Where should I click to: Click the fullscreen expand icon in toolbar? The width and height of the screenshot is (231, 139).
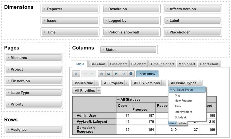76,74
